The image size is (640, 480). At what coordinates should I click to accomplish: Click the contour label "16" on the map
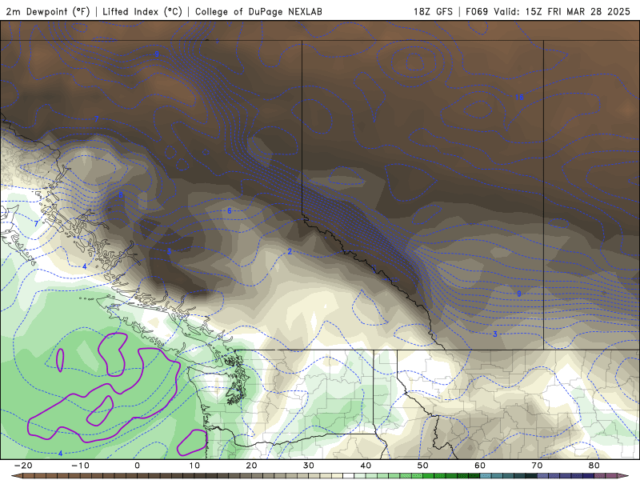[519, 97]
